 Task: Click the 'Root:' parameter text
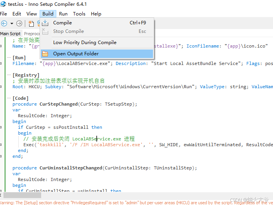click(19, 87)
